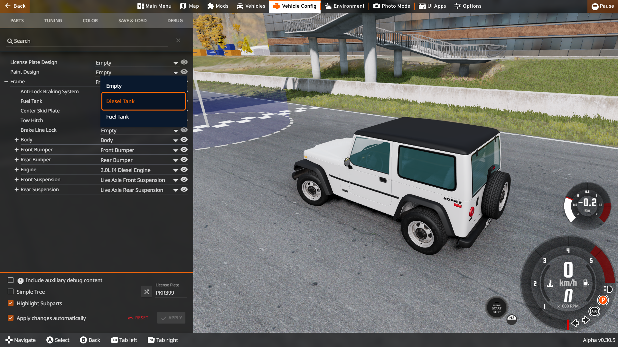Switch to the DEBUG tab
Viewport: 618px width, 347px height.
(175, 21)
